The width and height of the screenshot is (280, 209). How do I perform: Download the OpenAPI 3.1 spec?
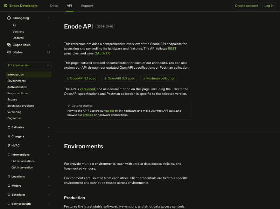(x=81, y=78)
